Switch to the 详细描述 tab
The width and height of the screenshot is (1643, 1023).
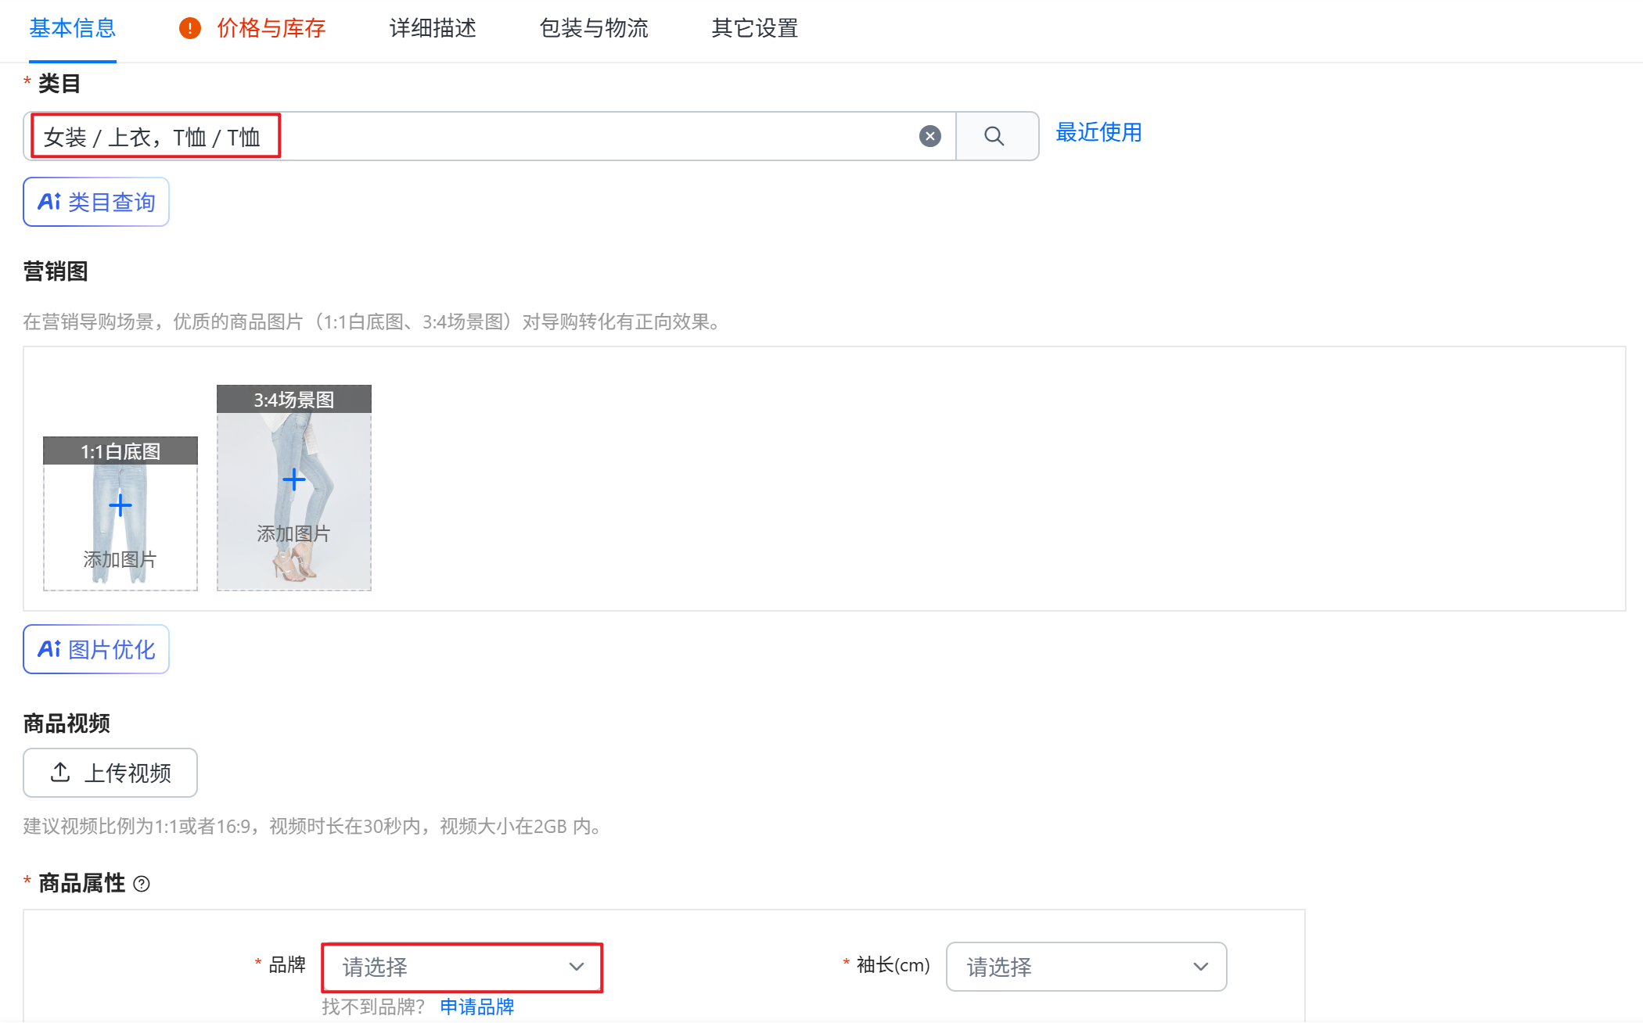(x=433, y=29)
